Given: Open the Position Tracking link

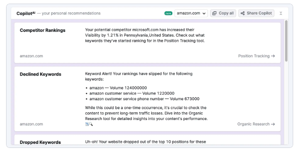Looking at the screenshot, I should [254, 56].
